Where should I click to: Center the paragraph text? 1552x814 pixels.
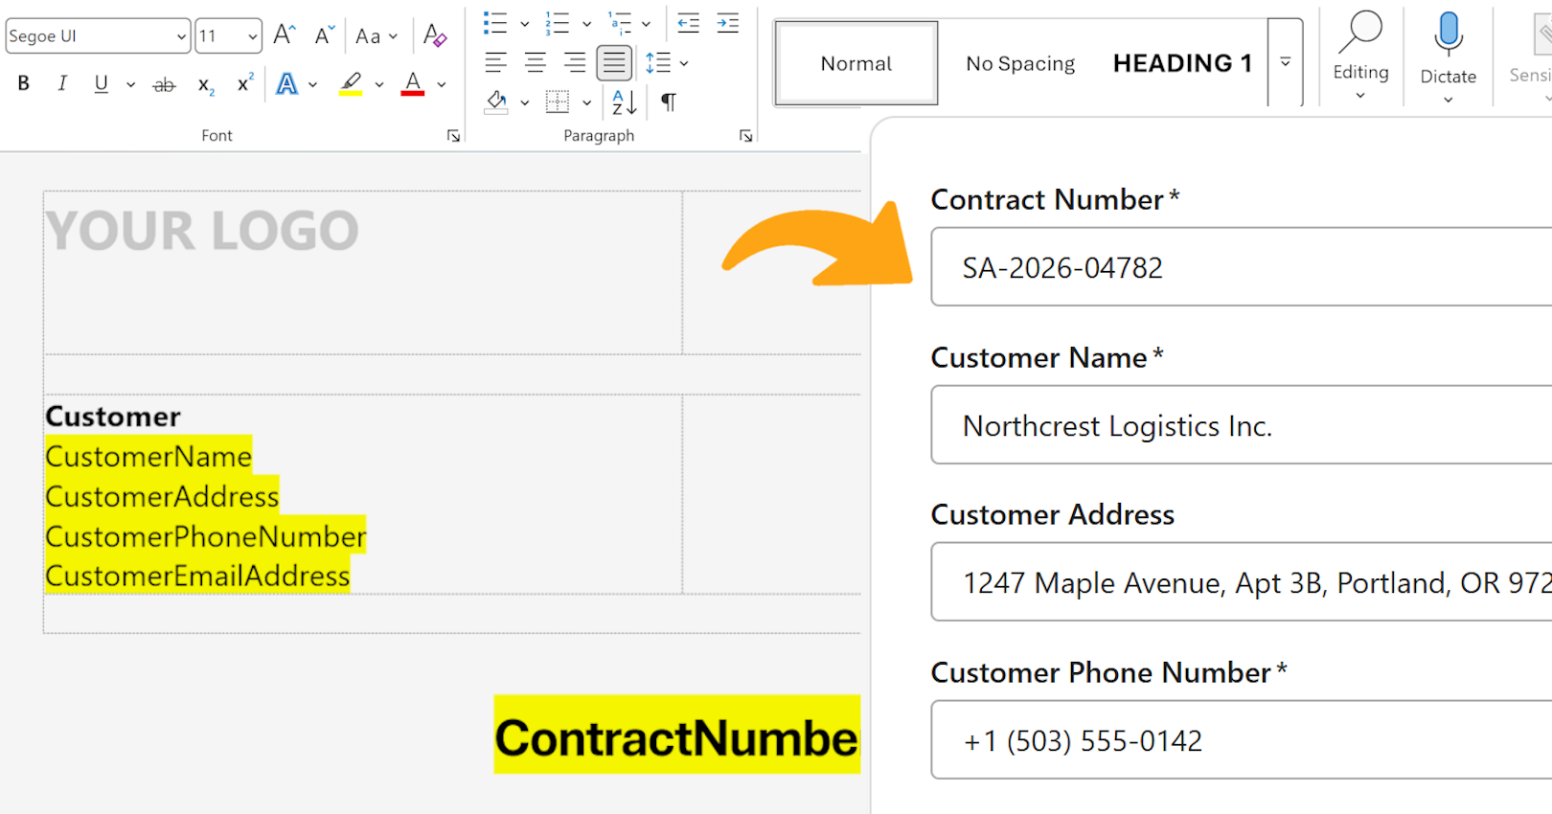tap(536, 63)
